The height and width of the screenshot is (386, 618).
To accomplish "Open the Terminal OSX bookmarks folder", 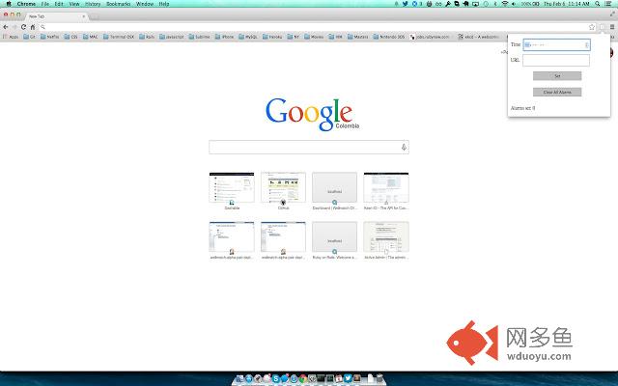I will click(x=119, y=37).
